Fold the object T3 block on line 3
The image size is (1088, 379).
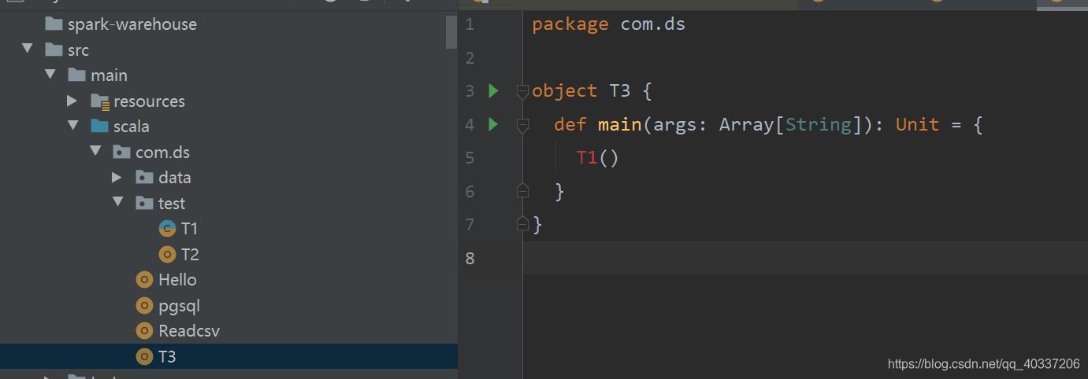pos(522,92)
